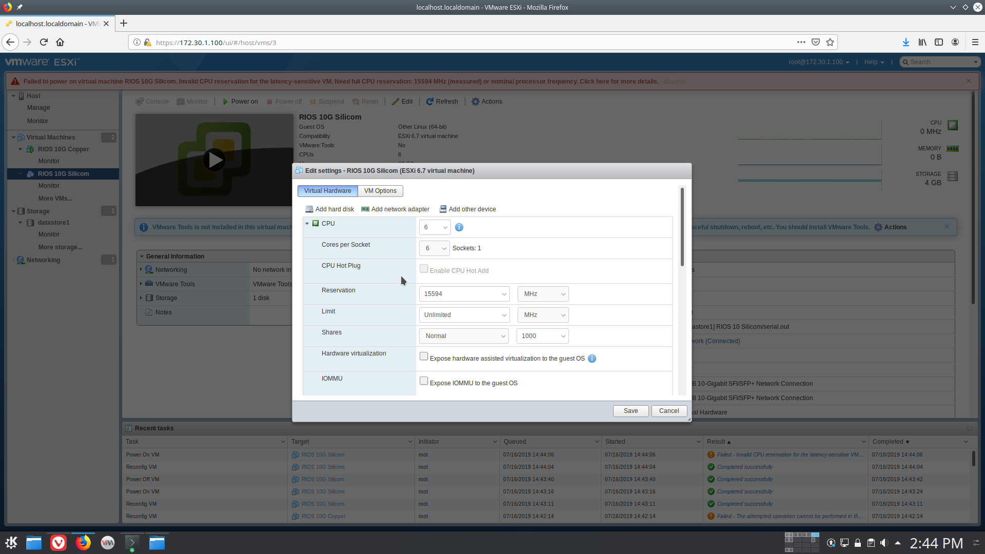985x554 pixels.
Task: Select Virtual Hardware tab
Action: click(327, 191)
